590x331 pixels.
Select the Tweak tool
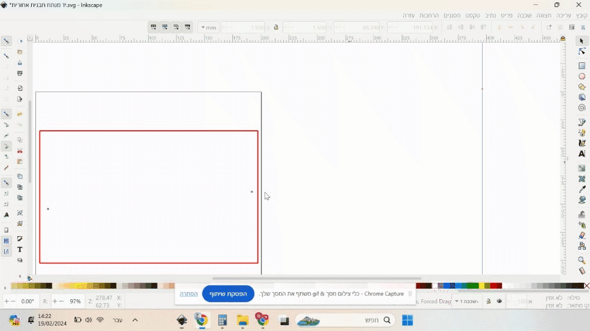pos(582,214)
